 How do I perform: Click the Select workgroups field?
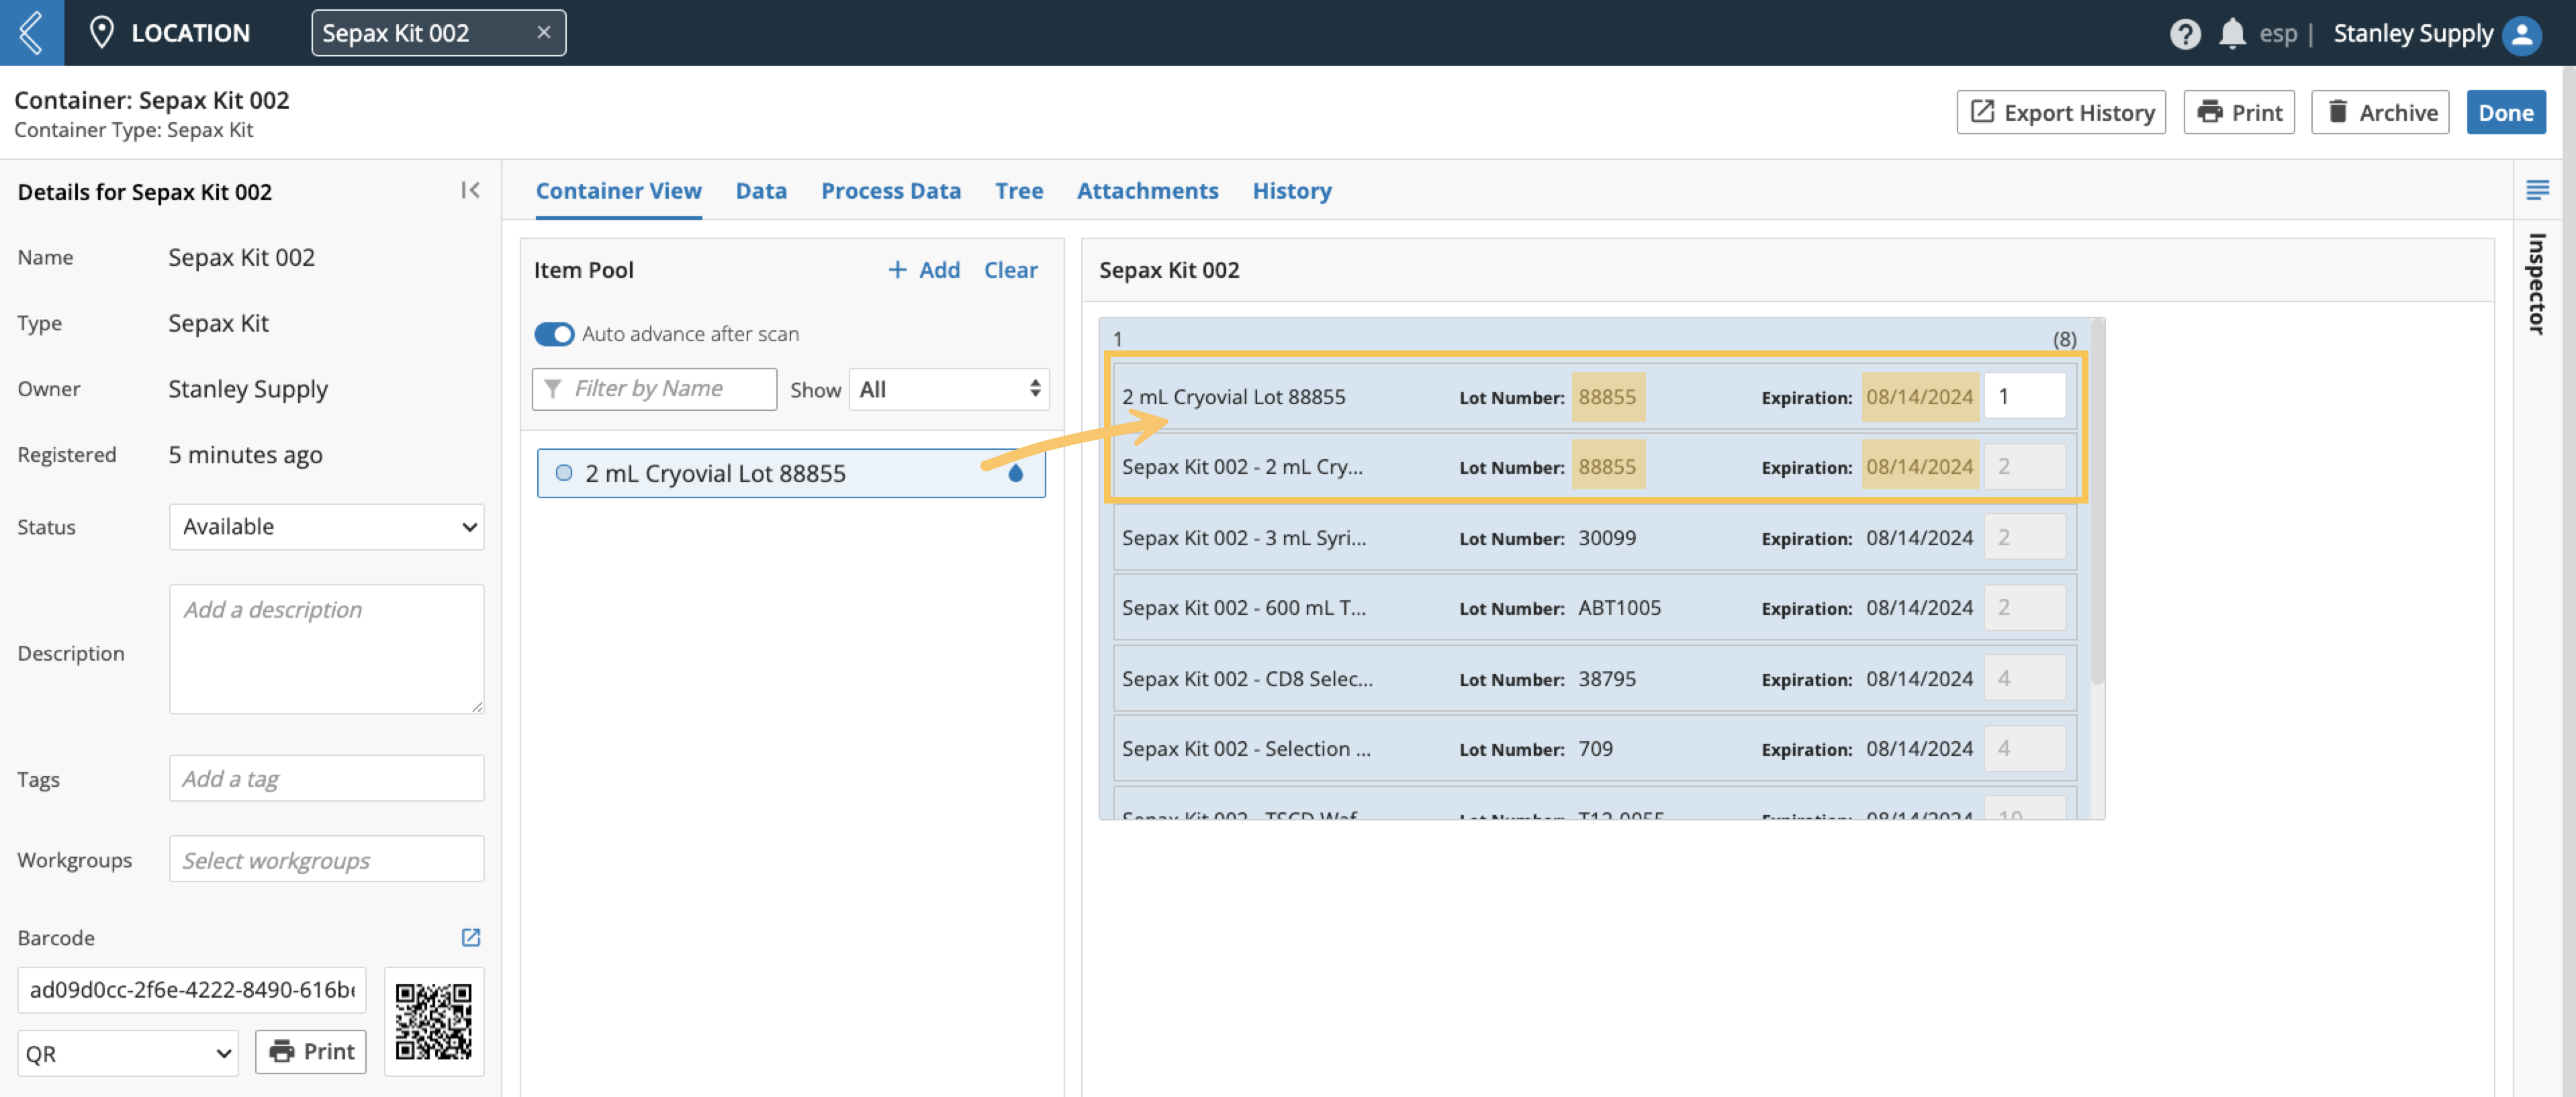326,859
